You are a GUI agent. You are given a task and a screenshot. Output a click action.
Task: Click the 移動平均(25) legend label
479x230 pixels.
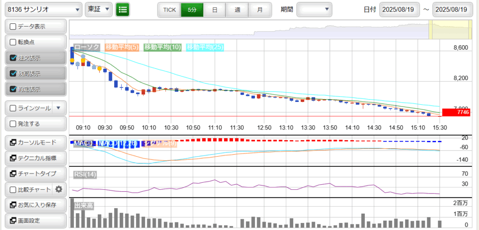pos(205,47)
